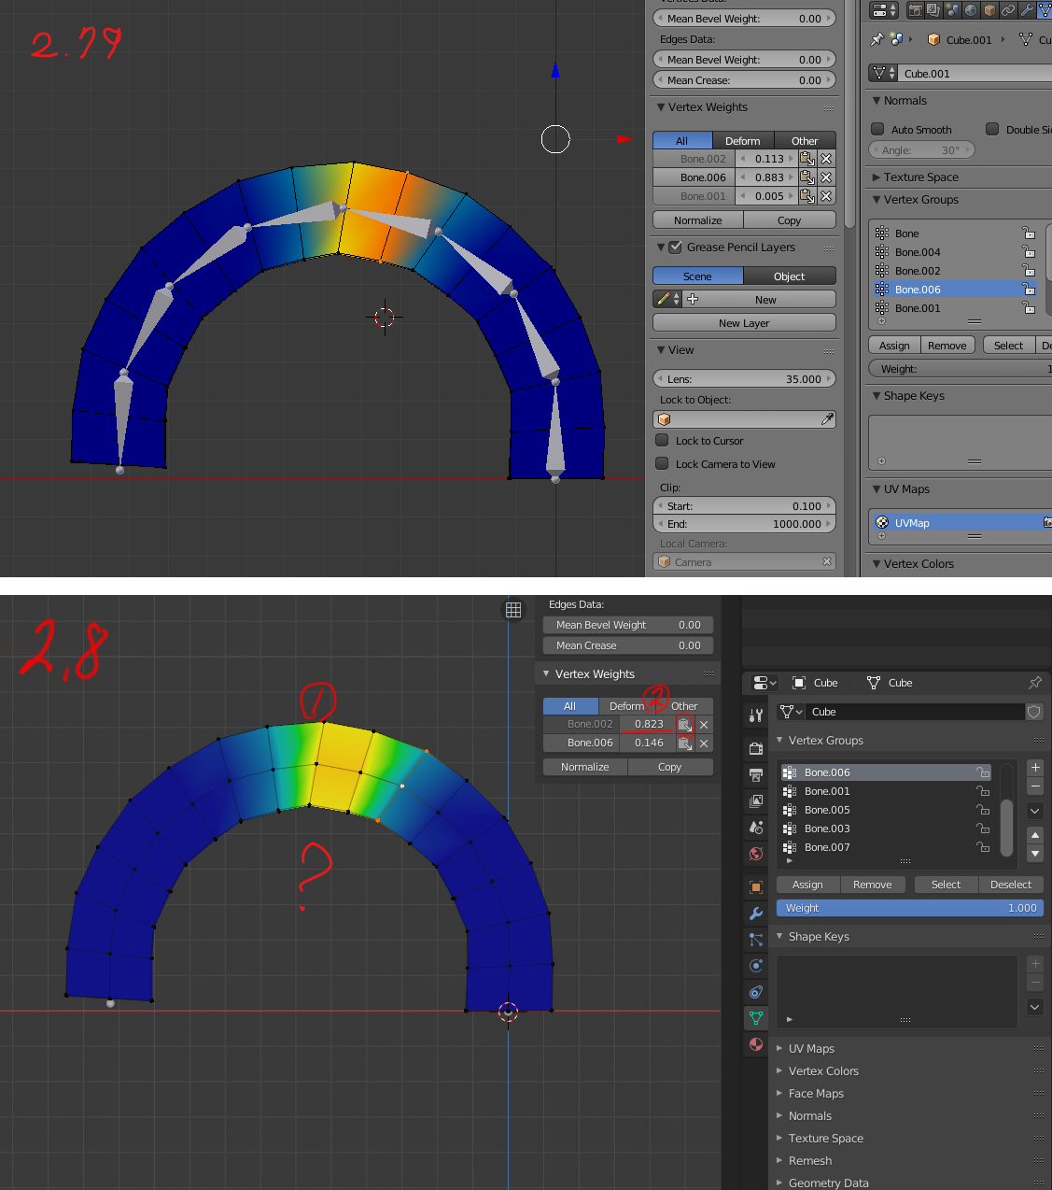Adjust the blue Weight slider
Viewport: 1052px width, 1190px height.
point(910,908)
